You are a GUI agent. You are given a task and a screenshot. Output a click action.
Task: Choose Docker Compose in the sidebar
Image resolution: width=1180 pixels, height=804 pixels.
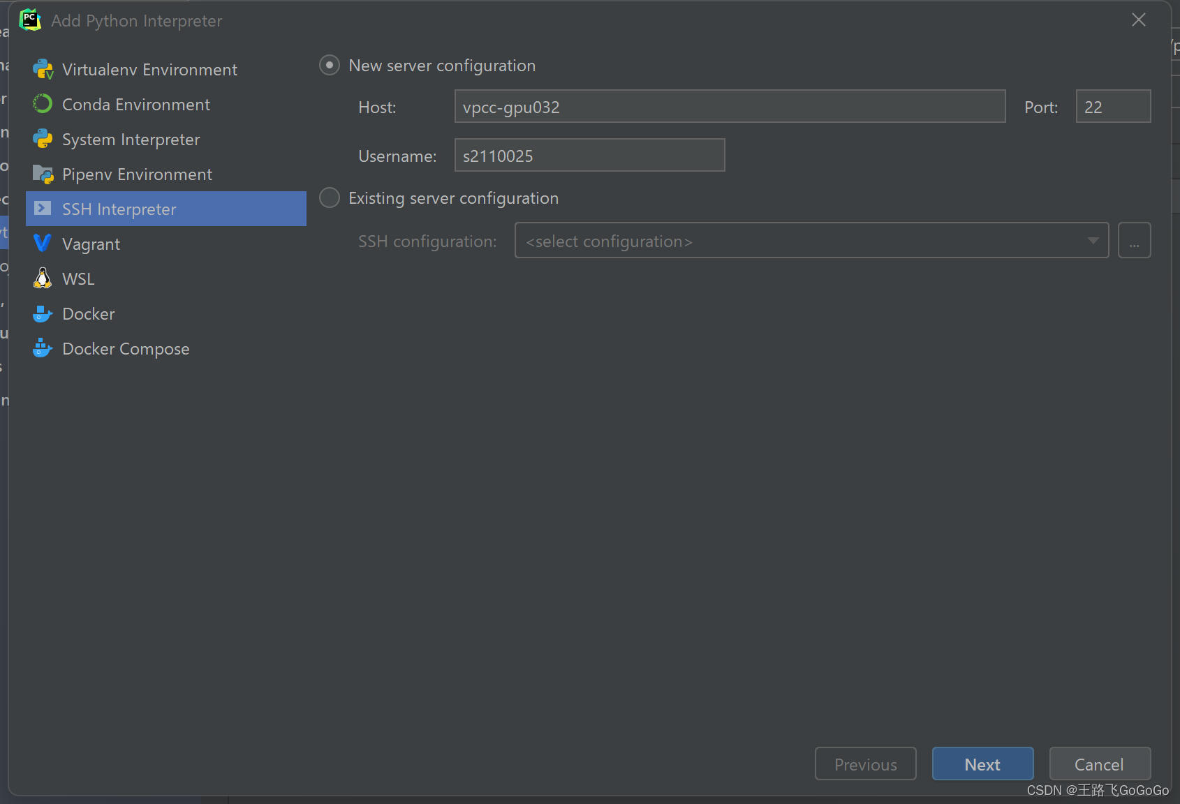click(x=166, y=348)
